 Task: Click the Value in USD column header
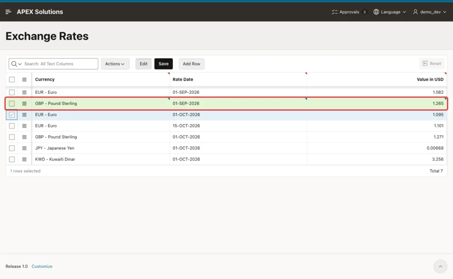tap(377, 80)
